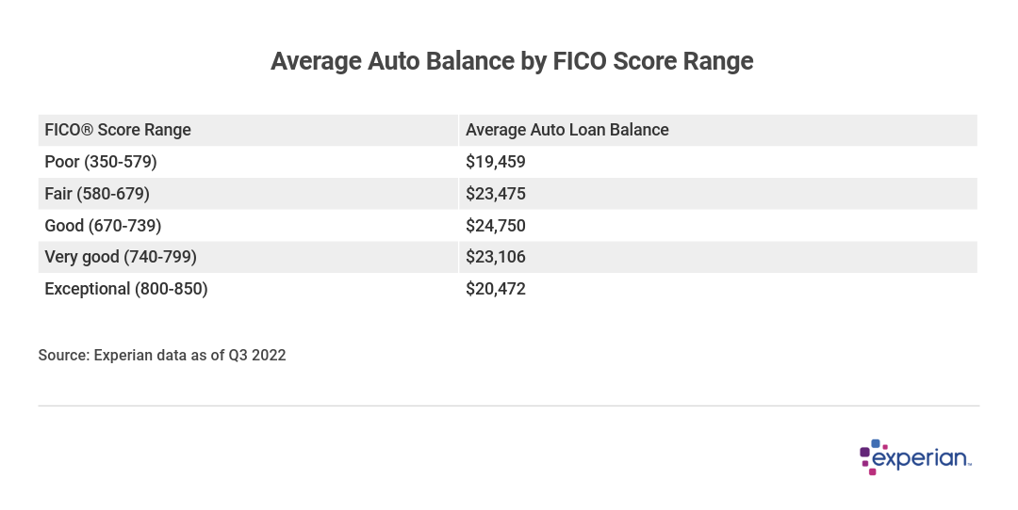Click the $19,459 balance value
Image resolution: width=1018 pixels, height=510 pixels.
coord(496,162)
